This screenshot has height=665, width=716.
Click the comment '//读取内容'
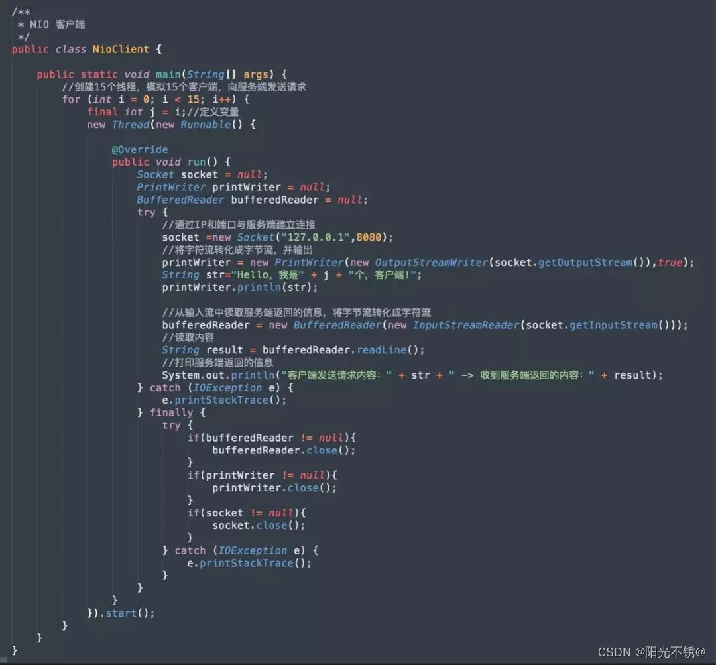pyautogui.click(x=188, y=337)
